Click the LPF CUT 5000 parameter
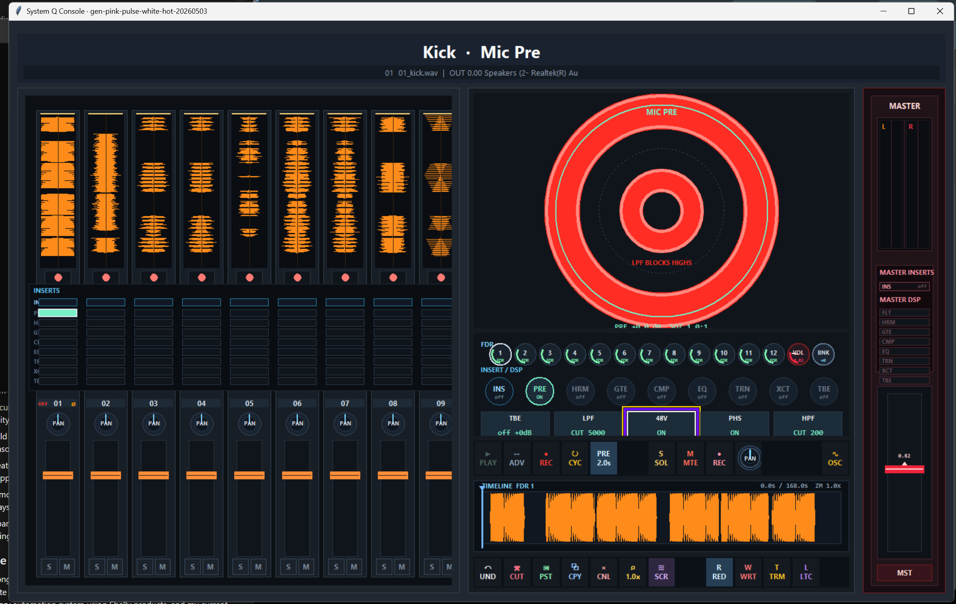 pyautogui.click(x=588, y=424)
